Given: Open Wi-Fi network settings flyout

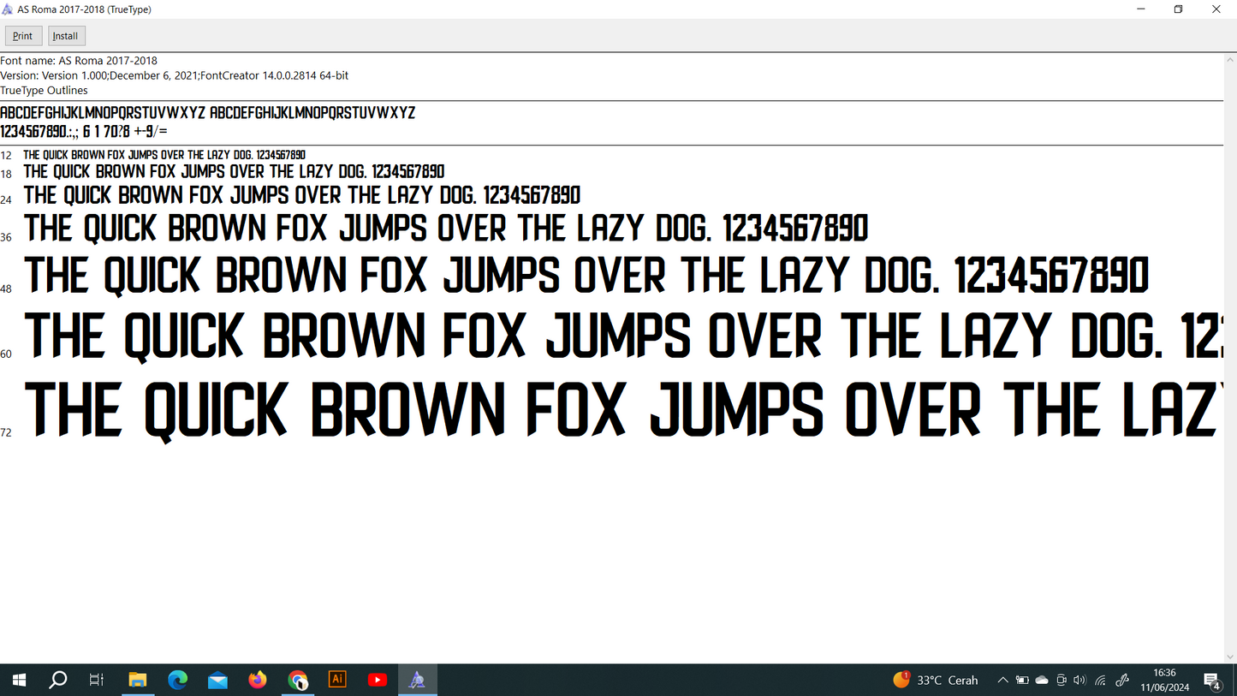Looking at the screenshot, I should pyautogui.click(x=1101, y=680).
